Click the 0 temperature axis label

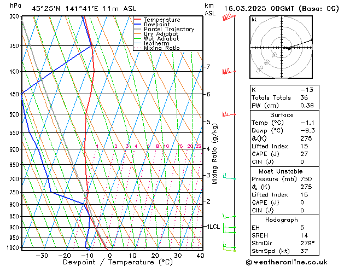tap(110, 256)
